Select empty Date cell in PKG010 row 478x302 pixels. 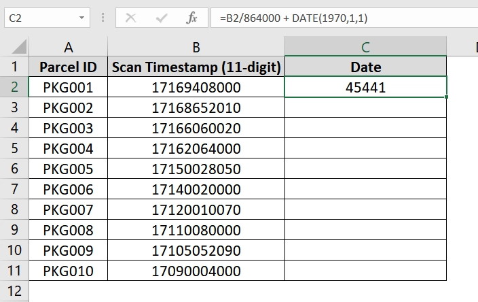(x=365, y=271)
